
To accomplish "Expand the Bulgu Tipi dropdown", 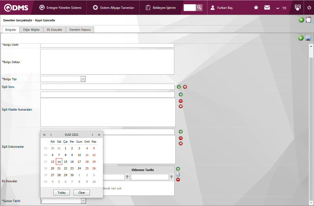I will pos(83,79).
